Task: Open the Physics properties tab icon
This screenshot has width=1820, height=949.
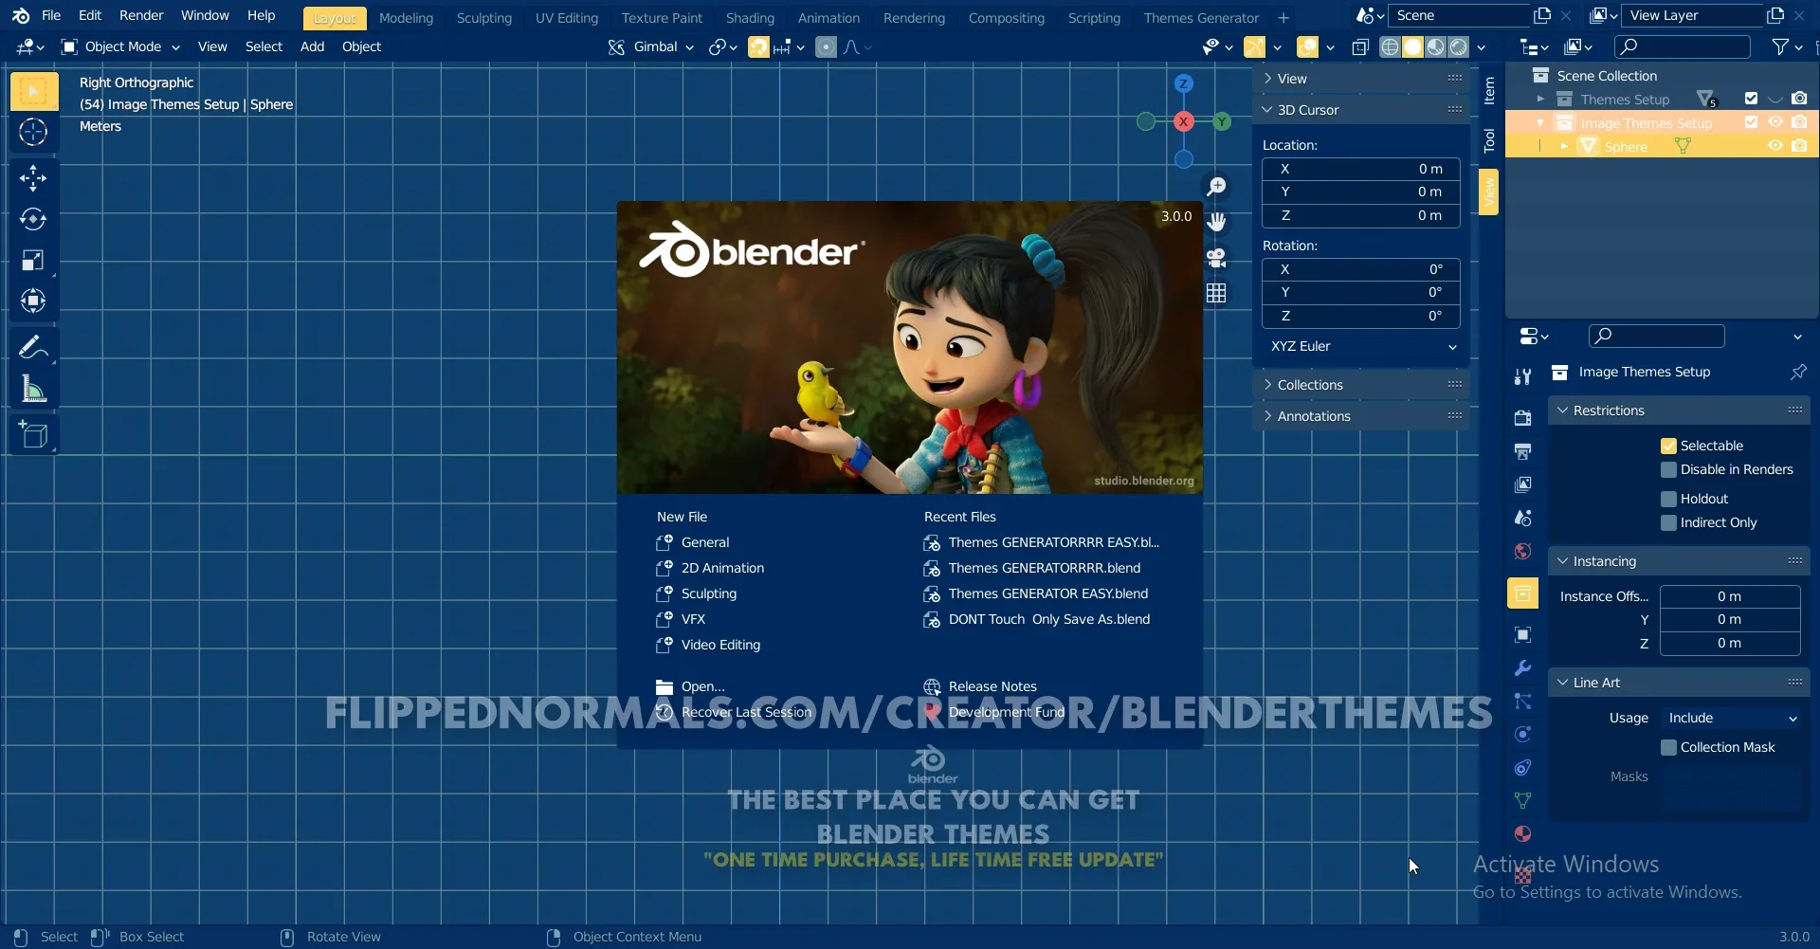Action: [x=1523, y=734]
